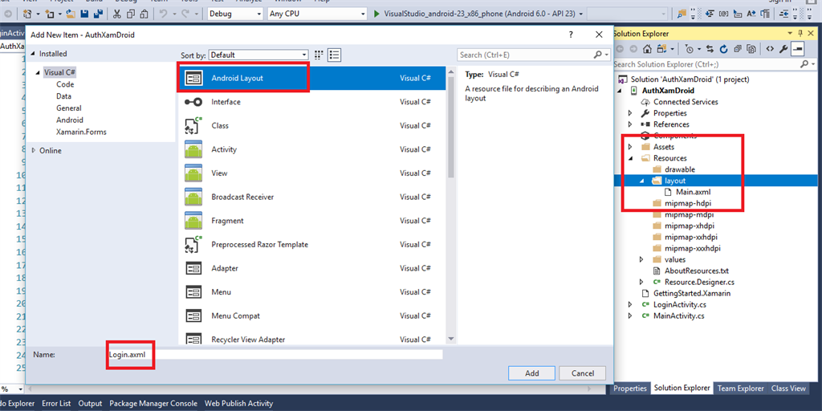
Task: Click the Copy toolbar icon
Action: coord(131,14)
